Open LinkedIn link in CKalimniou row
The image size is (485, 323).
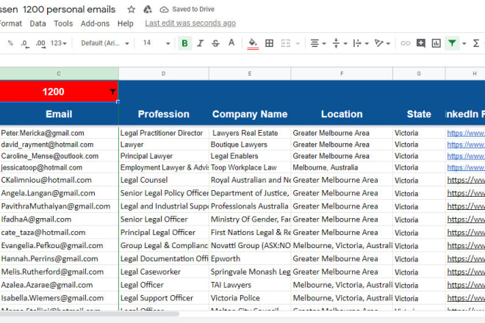(x=466, y=180)
